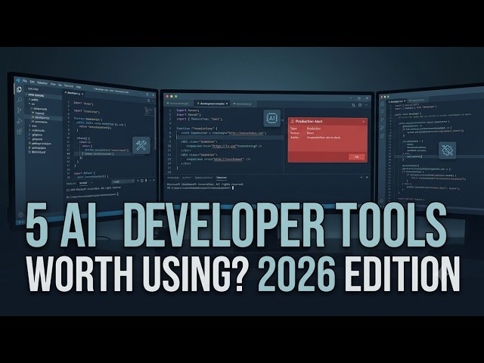Open the Edit menu, left monitor

point(32,82)
